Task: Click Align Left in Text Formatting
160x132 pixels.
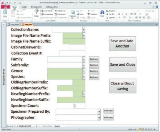Action: click(x=136, y=18)
